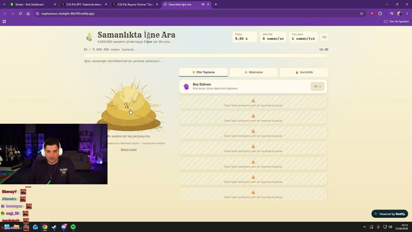The width and height of the screenshot is (412, 232).
Task: Open the Elle Toplama tab
Action: 203,72
